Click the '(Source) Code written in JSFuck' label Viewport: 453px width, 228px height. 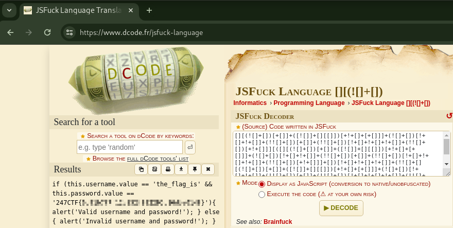click(289, 127)
